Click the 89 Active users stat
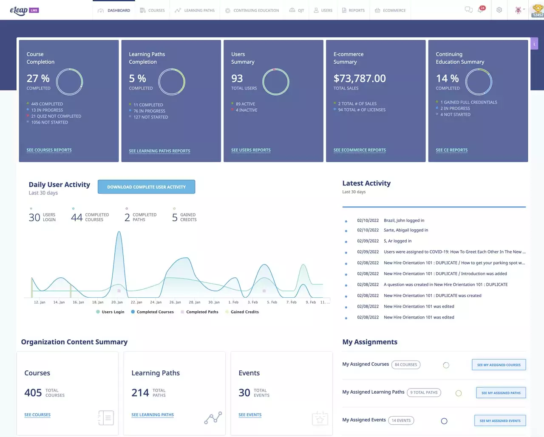The image size is (544, 437). tap(243, 104)
